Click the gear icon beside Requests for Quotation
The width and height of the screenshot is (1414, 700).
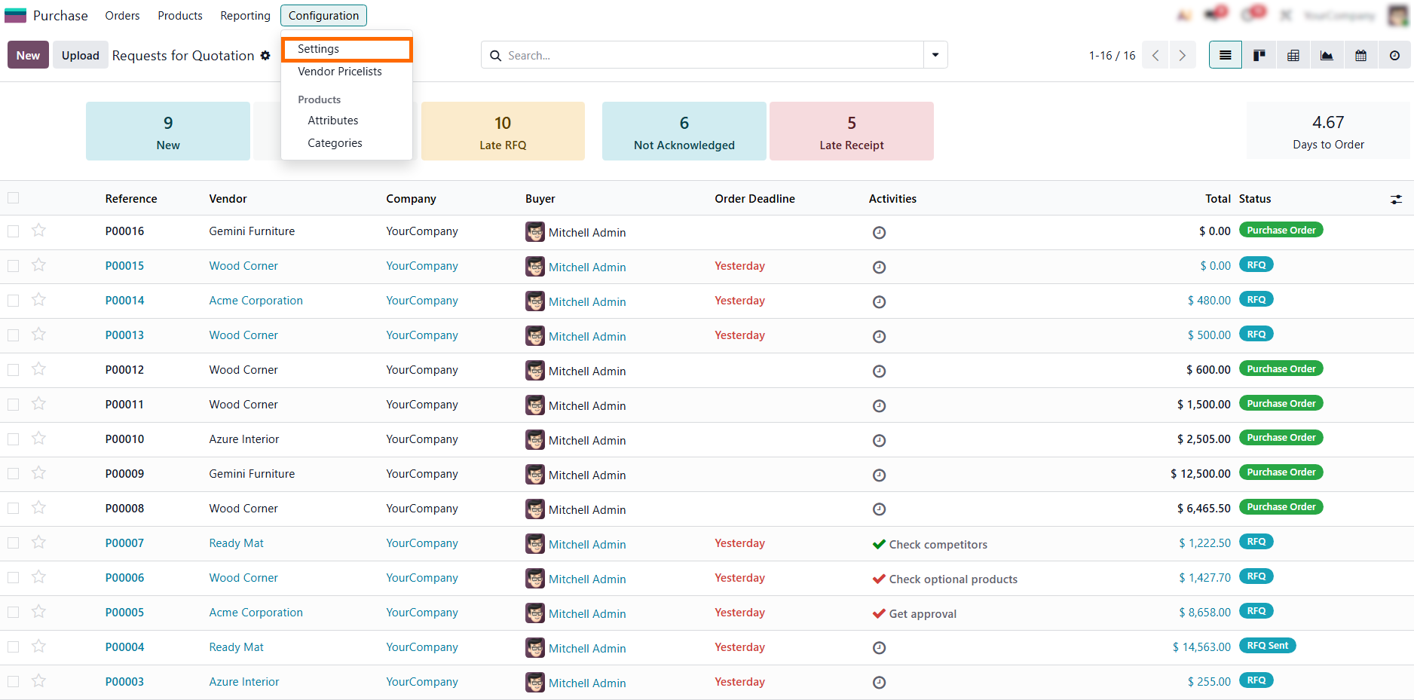tap(265, 56)
